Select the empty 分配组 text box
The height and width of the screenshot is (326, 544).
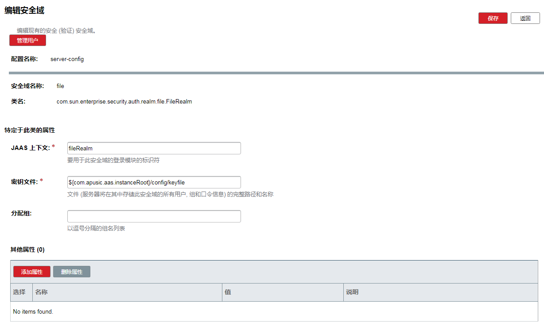[x=154, y=216]
